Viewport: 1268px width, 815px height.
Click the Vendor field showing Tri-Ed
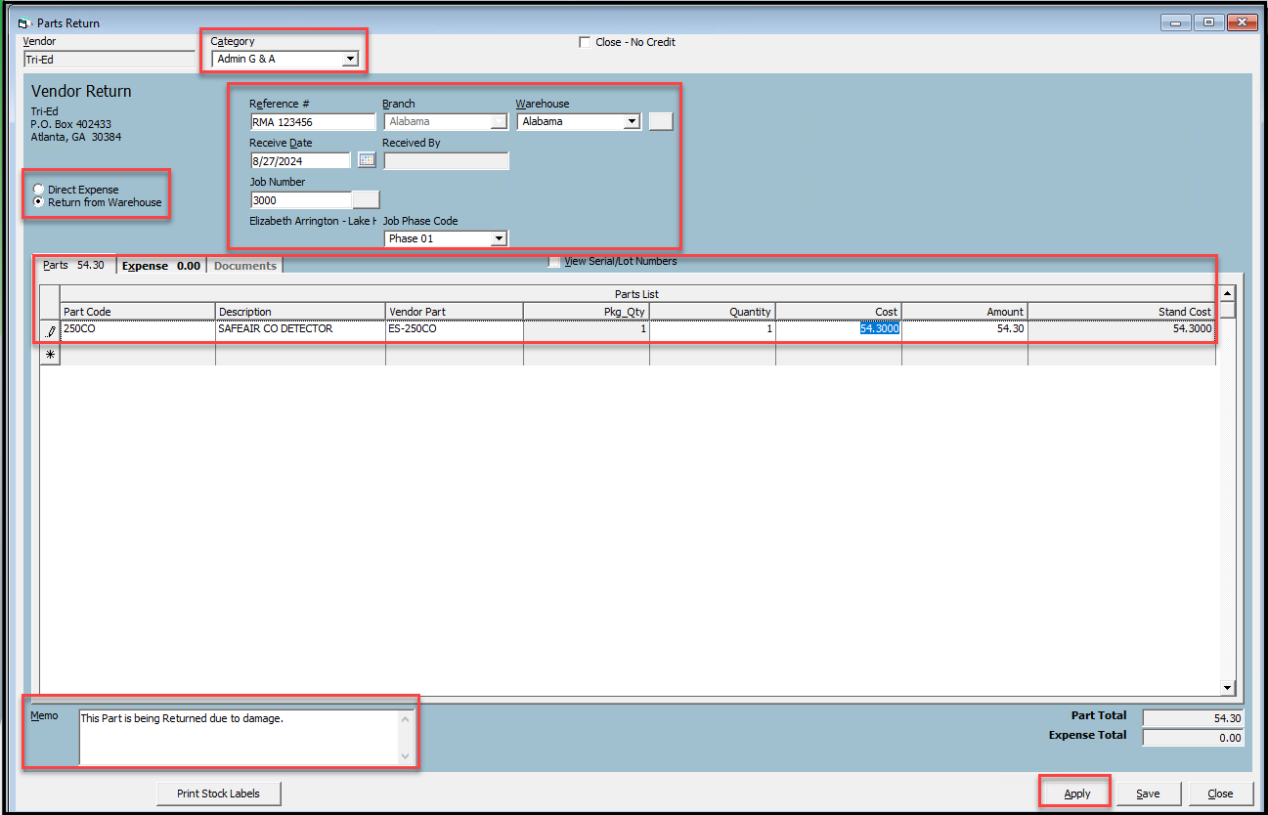click(x=109, y=60)
